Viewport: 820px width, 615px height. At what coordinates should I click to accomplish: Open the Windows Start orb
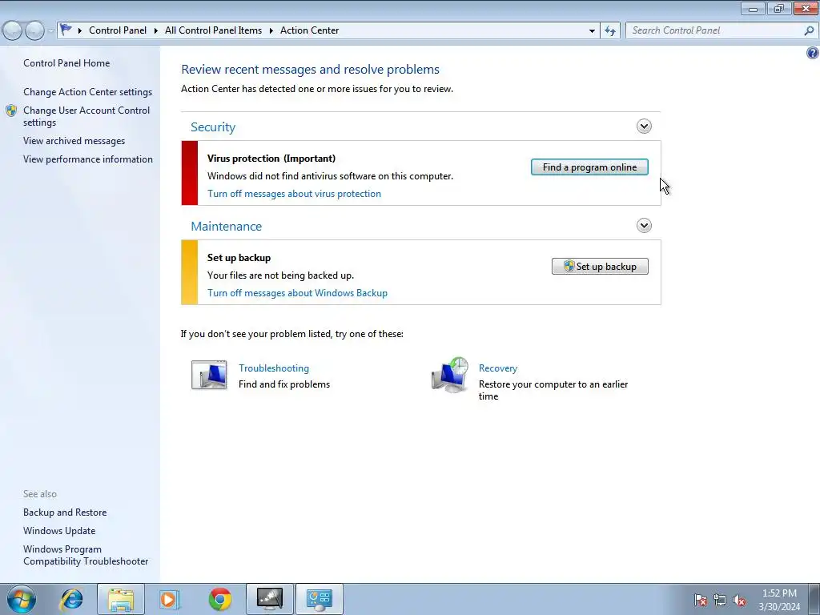click(x=22, y=599)
